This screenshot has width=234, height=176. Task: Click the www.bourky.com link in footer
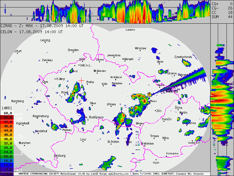[x=118, y=174]
